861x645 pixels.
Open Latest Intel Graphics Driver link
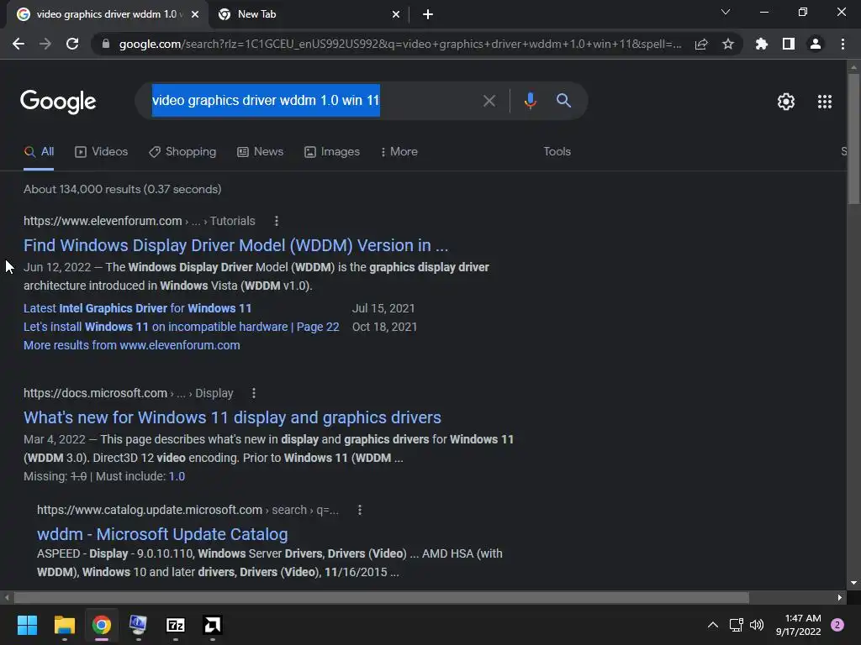pos(137,308)
